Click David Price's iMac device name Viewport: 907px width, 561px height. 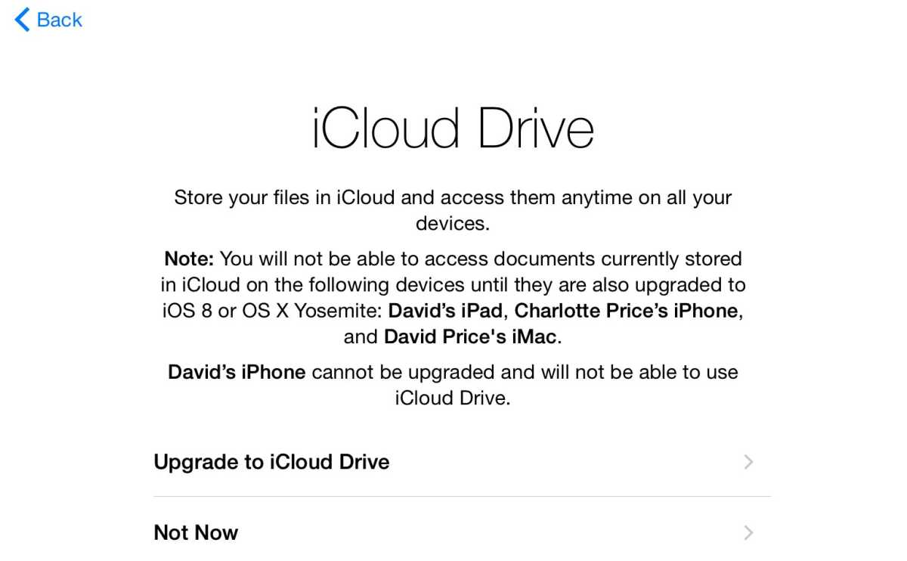pyautogui.click(x=470, y=336)
